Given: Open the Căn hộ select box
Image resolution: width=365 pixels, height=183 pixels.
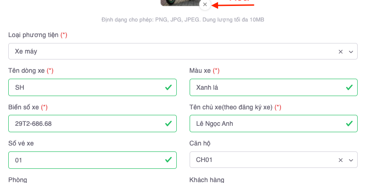Looking at the screenshot, I should tap(262, 160).
